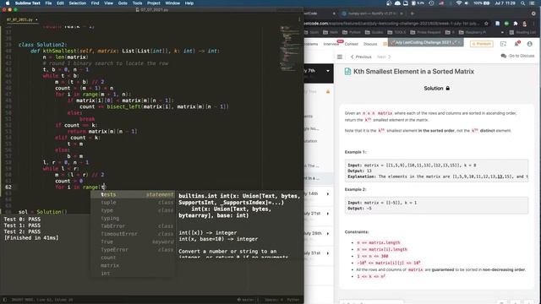541x304 pixels.
Task: Open the Edit menu
Action: coord(60,3)
